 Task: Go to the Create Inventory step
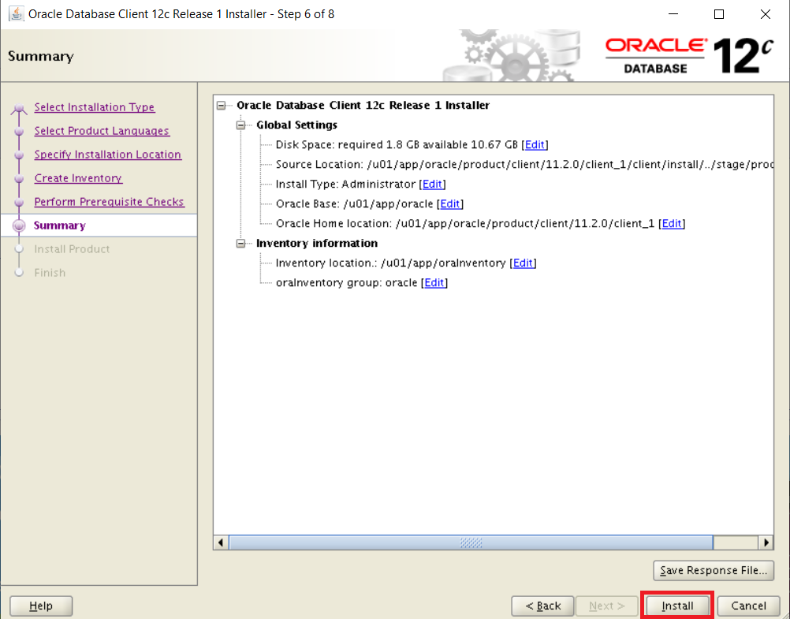77,178
